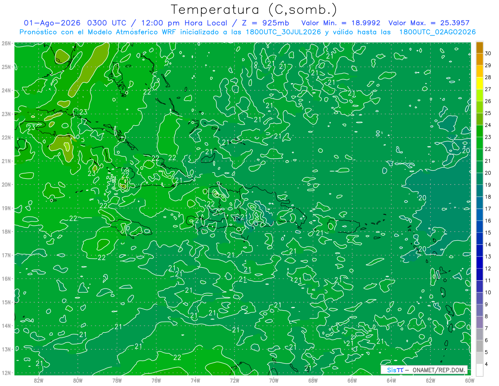Click the 12N latitude axis label
The height and width of the screenshot is (386, 499).
6,373
